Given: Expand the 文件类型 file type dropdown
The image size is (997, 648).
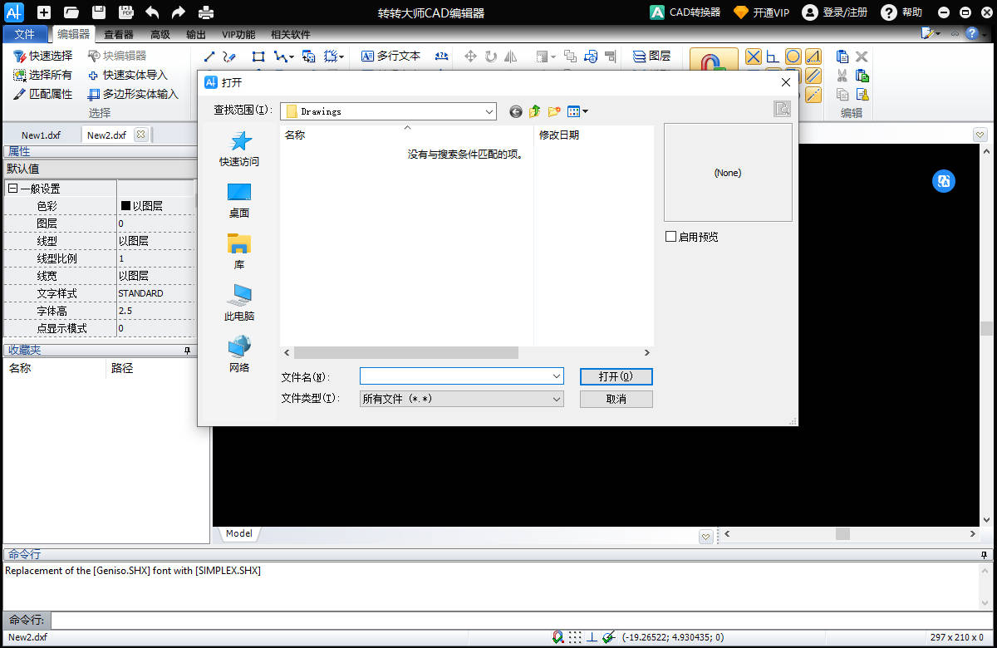Looking at the screenshot, I should pos(557,399).
